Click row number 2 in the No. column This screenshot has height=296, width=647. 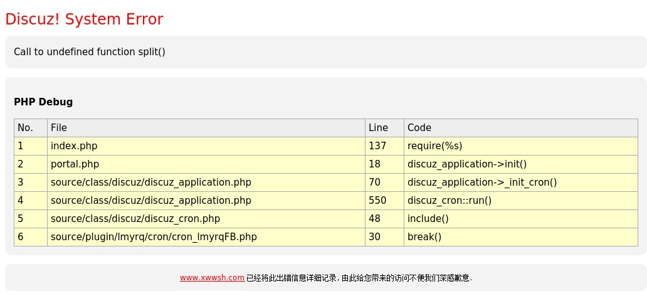click(31, 164)
